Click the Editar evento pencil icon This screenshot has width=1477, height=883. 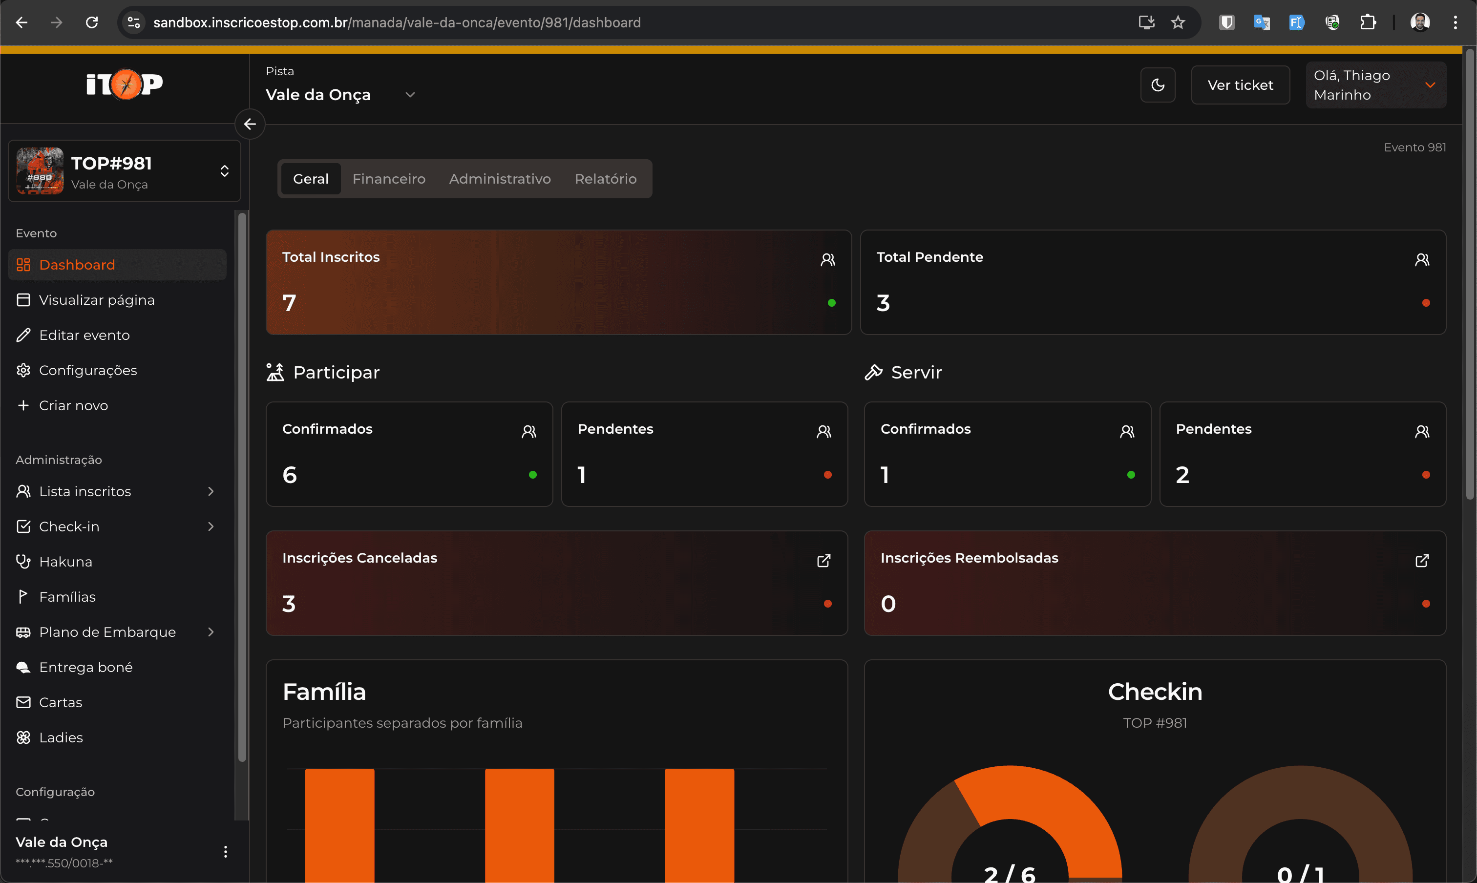23,335
